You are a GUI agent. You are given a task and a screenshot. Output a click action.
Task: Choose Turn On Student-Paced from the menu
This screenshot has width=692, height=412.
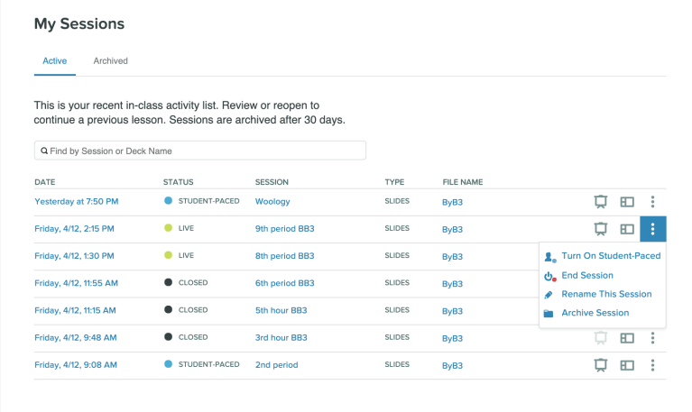[610, 256]
